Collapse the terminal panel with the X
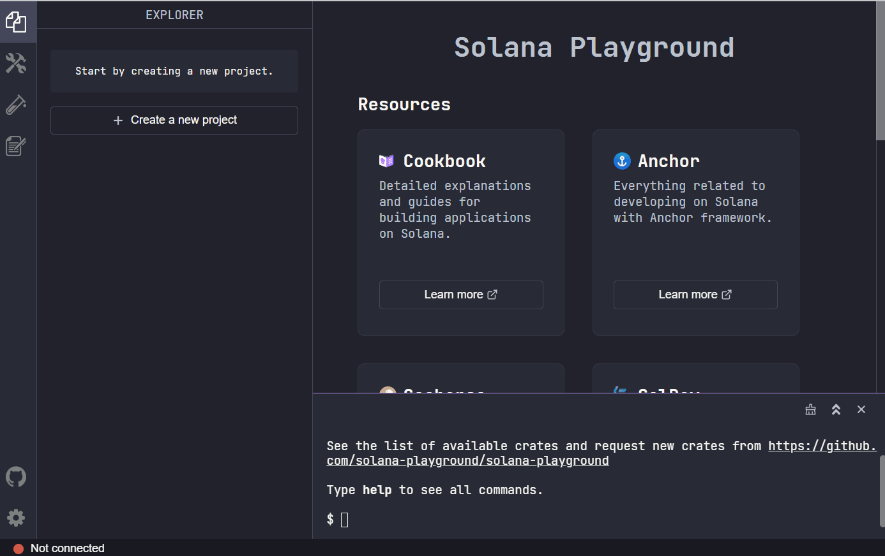Image resolution: width=885 pixels, height=556 pixels. coord(861,409)
